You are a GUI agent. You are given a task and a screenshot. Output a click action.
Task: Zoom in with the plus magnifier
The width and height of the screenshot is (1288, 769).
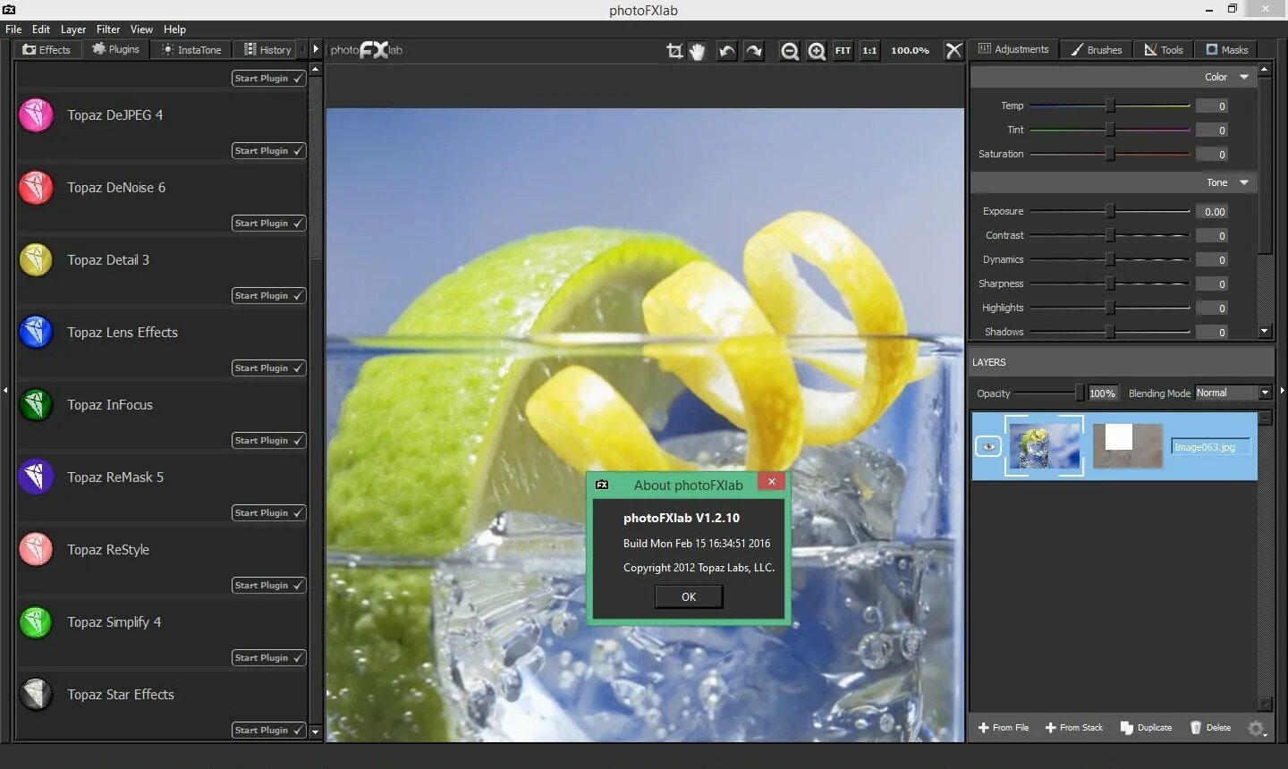point(817,51)
